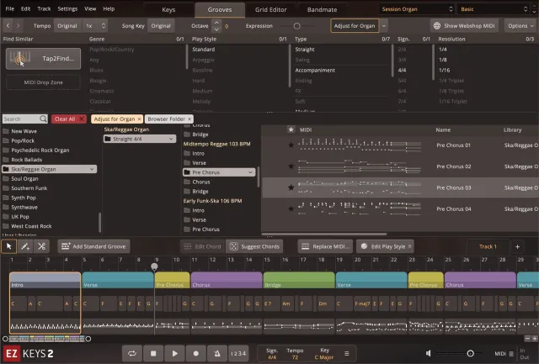Screen dimensions: 539x364
Task: Select the scissors split tool
Action: tap(41, 246)
